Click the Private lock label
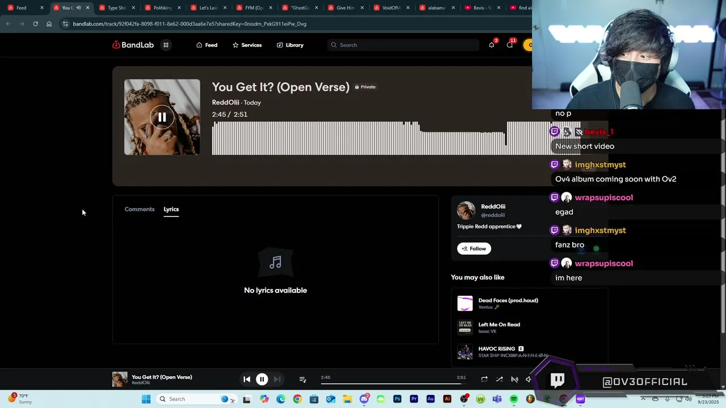Image resolution: width=726 pixels, height=408 pixels. click(x=365, y=87)
